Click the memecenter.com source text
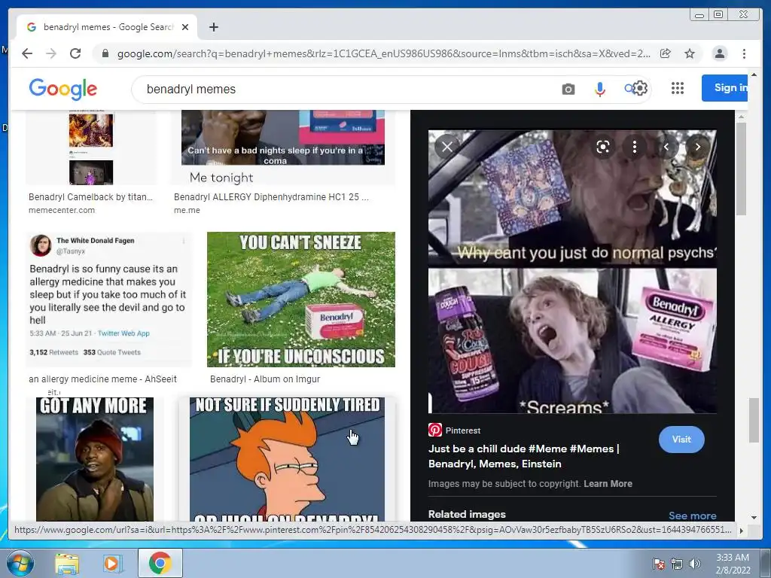This screenshot has width=771, height=578. coord(62,211)
